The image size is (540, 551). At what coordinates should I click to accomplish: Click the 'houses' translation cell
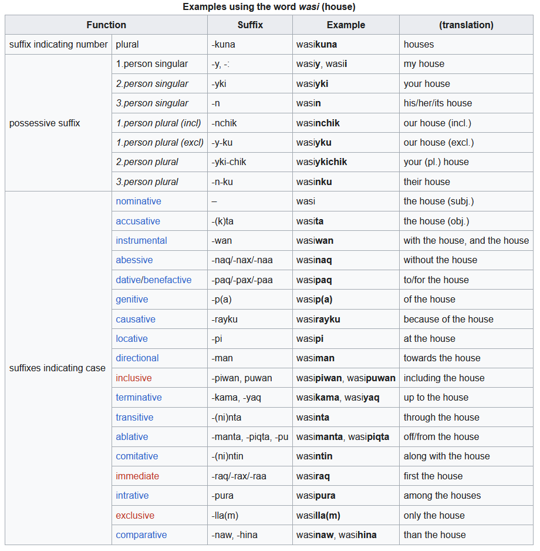tap(466, 44)
